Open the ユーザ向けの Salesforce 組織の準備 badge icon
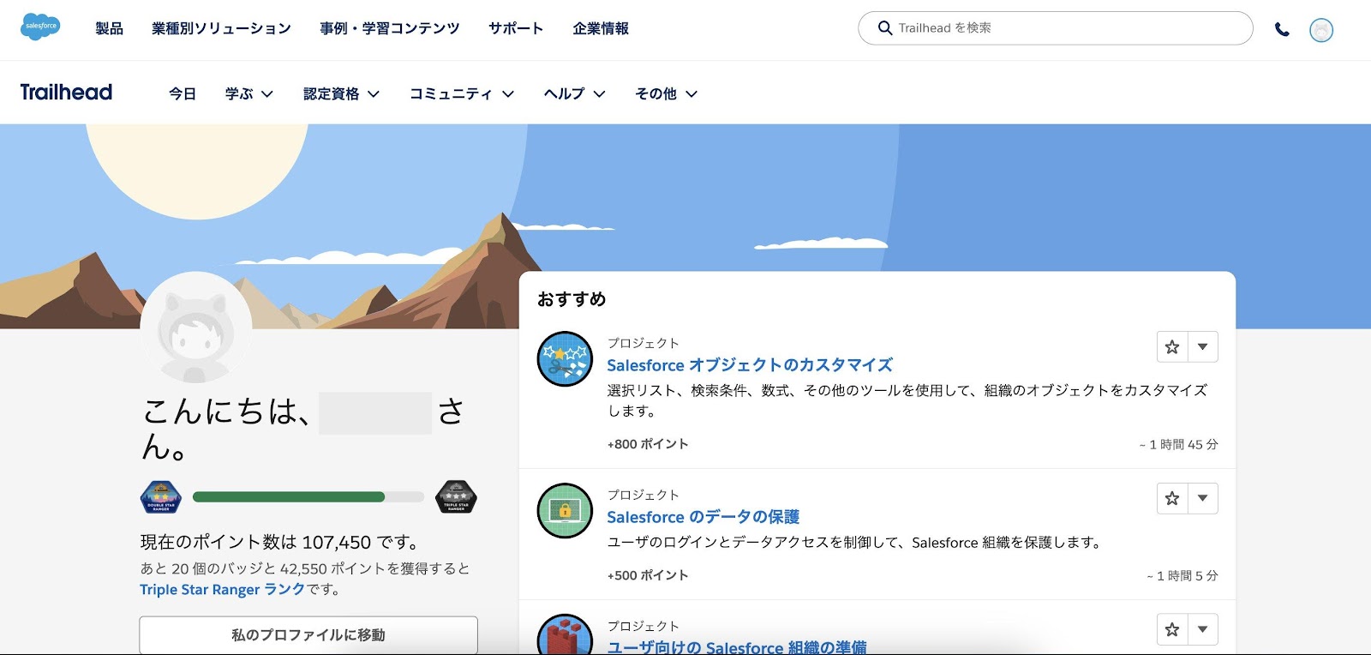 point(565,634)
